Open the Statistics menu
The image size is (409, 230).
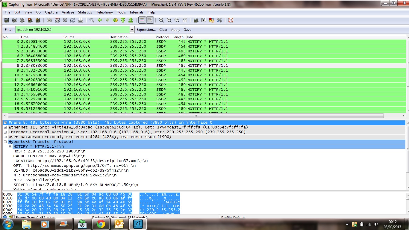tap(85, 12)
